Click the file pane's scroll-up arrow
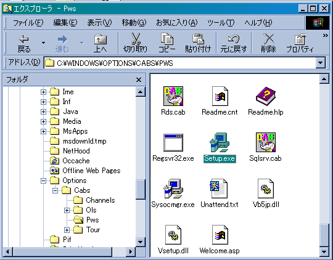Screen dimensions: 333x260 click(324, 79)
